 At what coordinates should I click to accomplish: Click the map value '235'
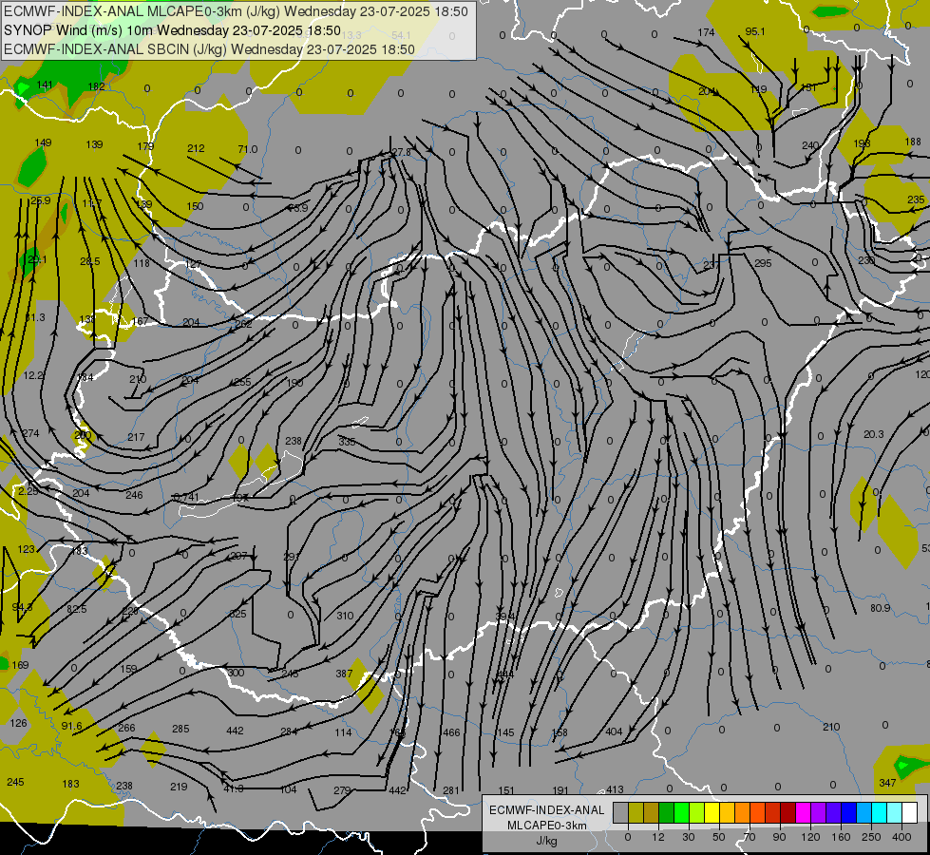pyautogui.click(x=916, y=199)
